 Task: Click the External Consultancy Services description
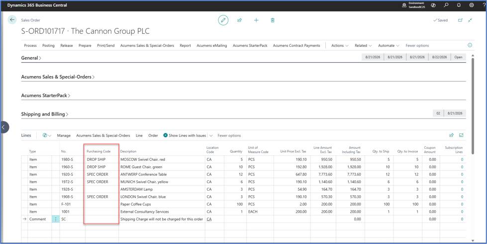point(162,212)
